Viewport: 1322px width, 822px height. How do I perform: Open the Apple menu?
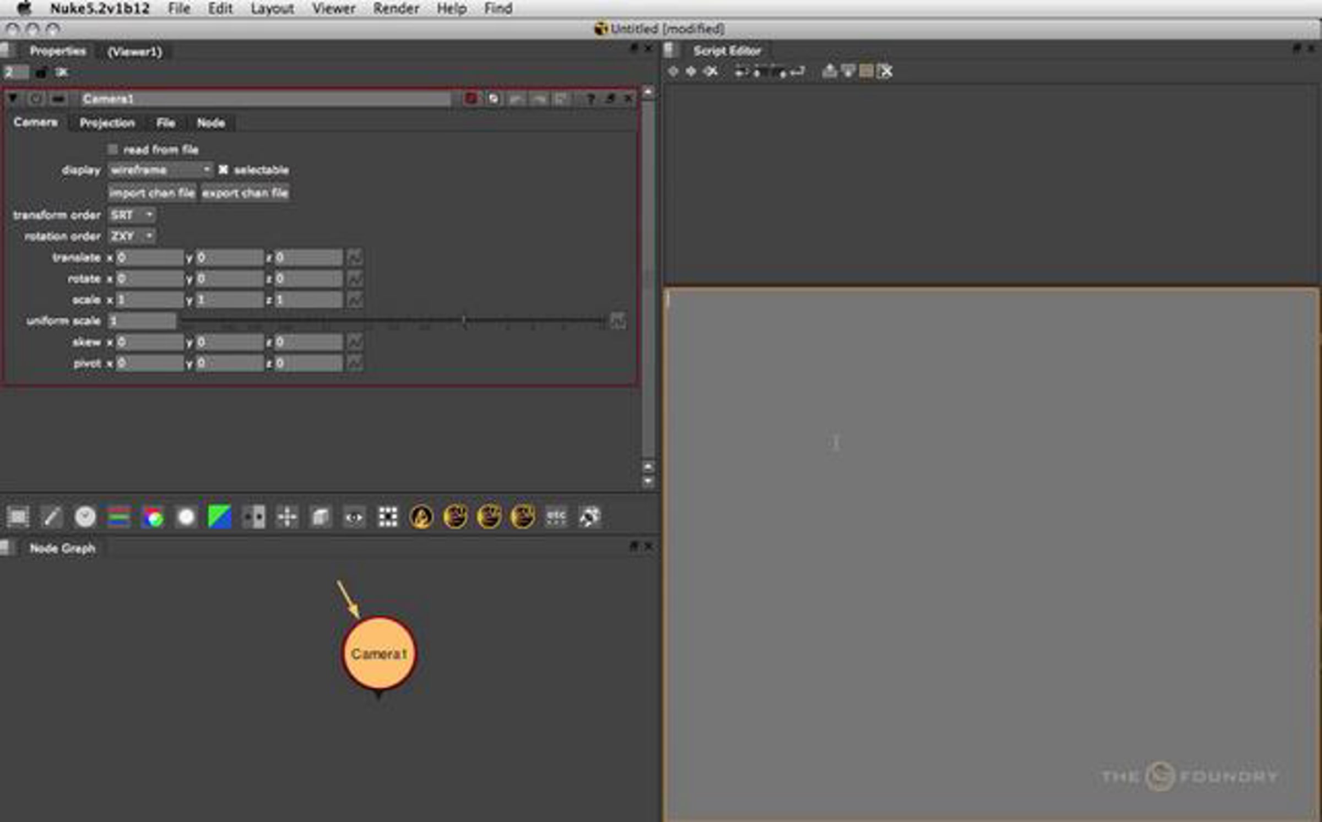(24, 8)
